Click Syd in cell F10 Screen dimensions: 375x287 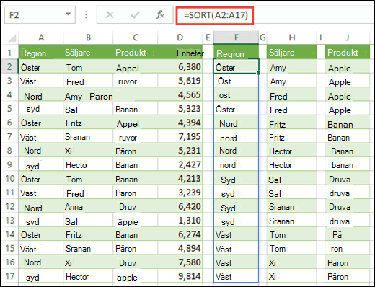[228, 180]
